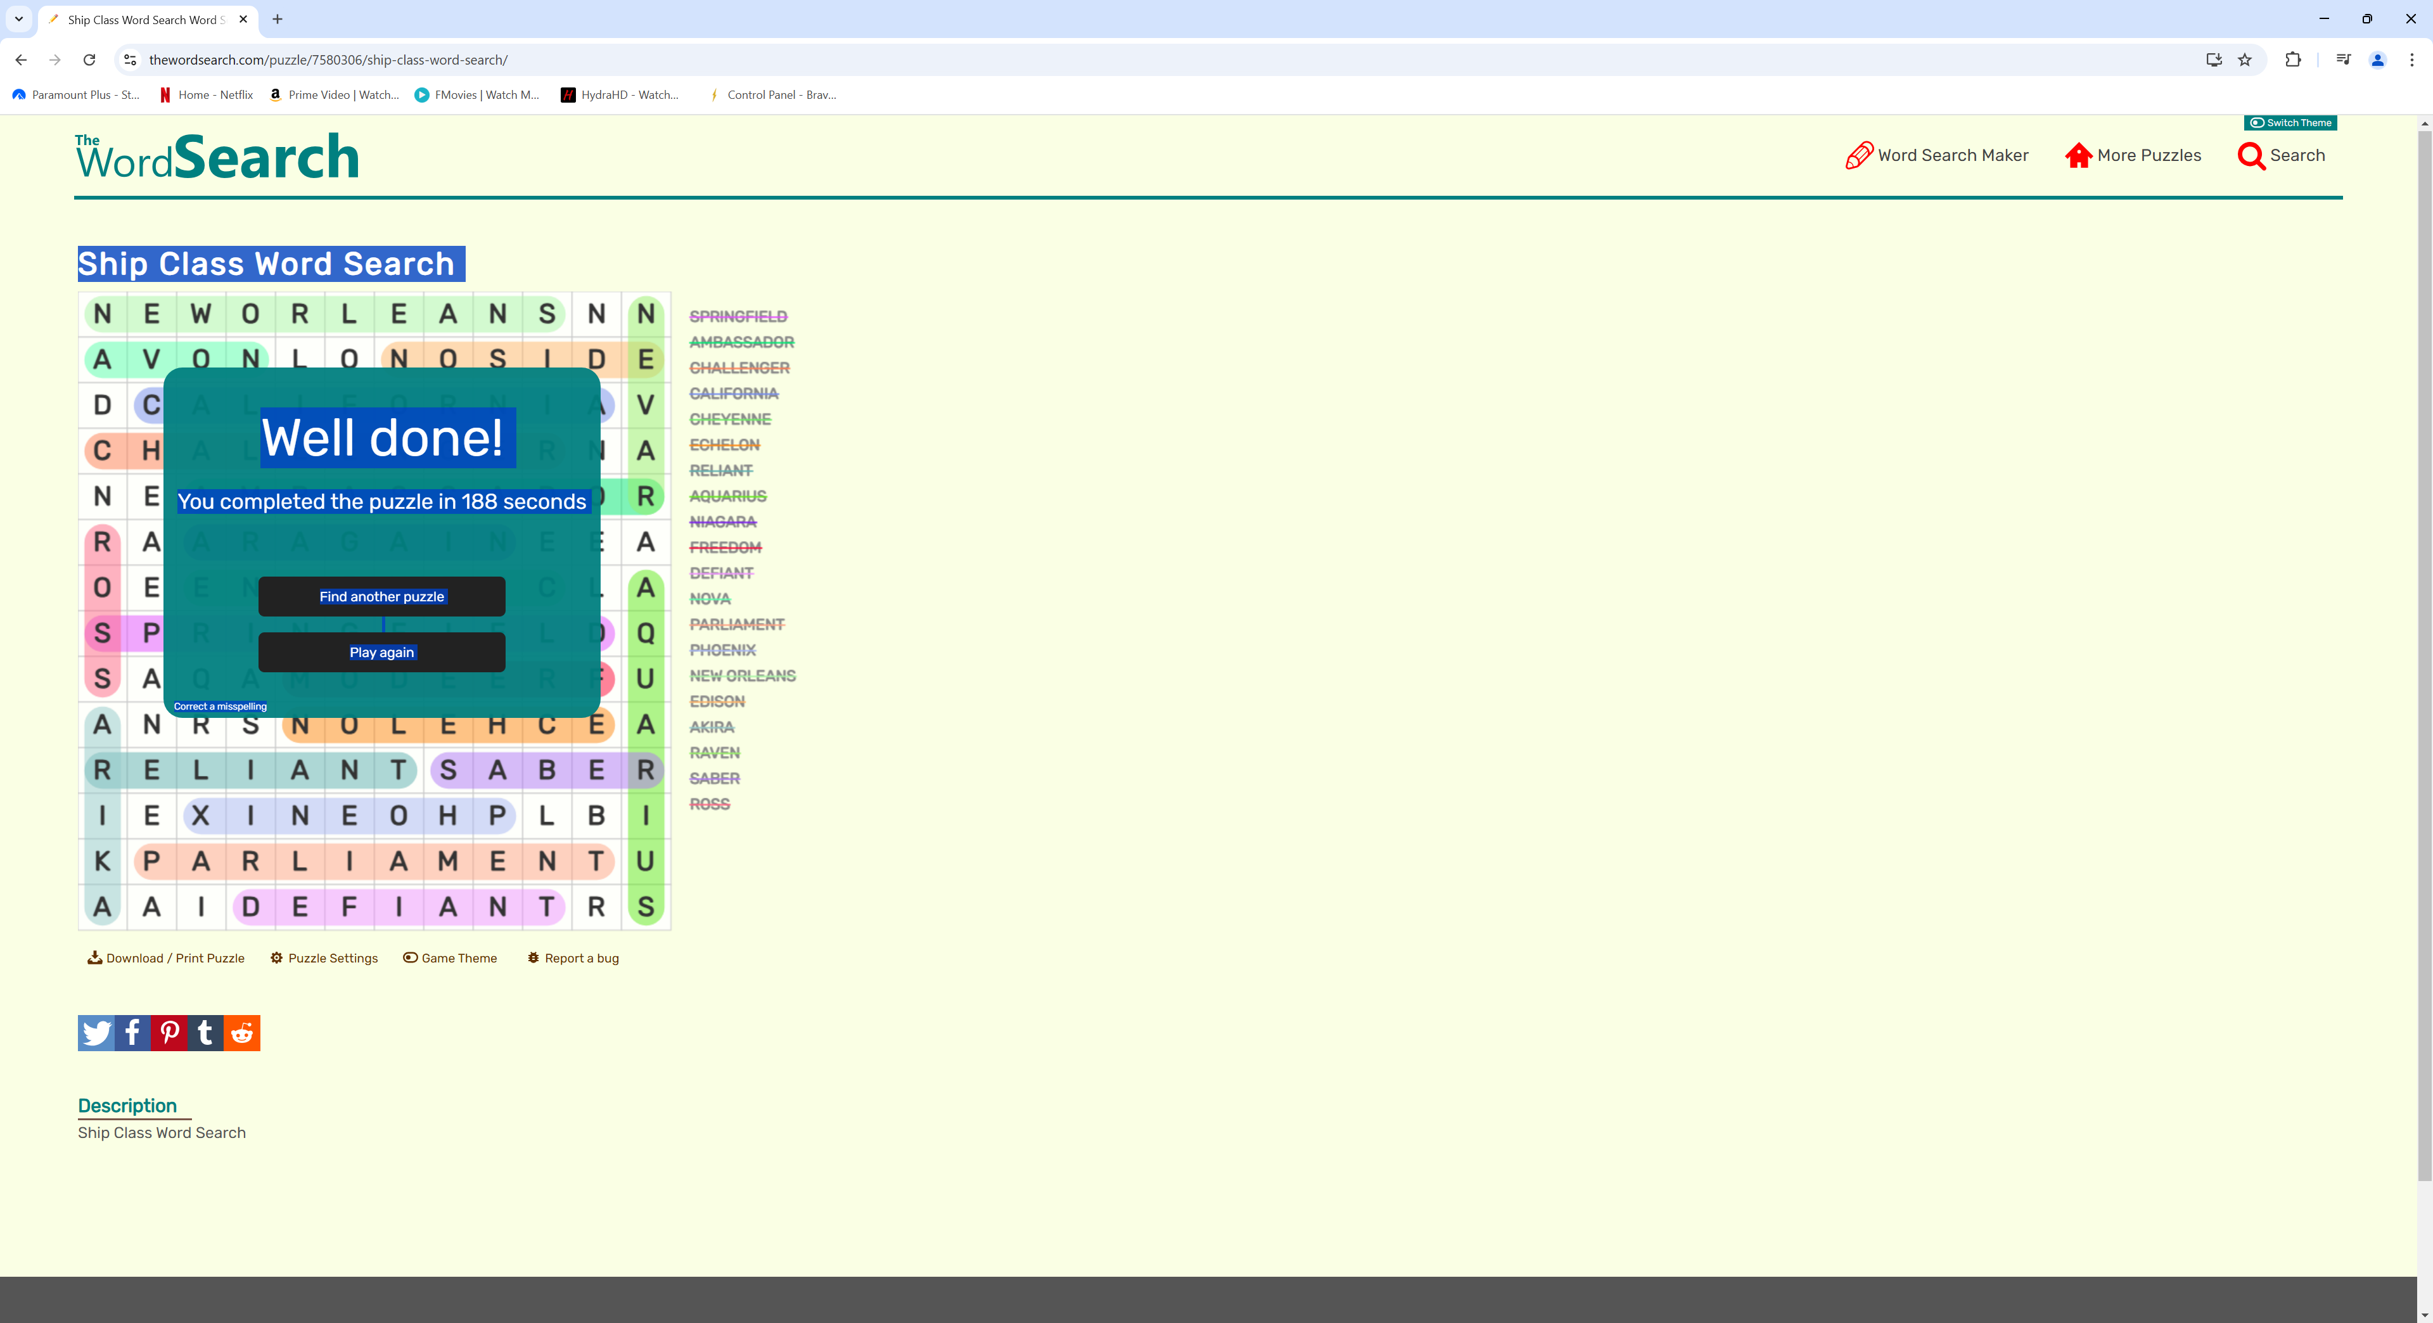The height and width of the screenshot is (1323, 2433).
Task: Click the ECHELON word in list
Action: [x=724, y=445]
